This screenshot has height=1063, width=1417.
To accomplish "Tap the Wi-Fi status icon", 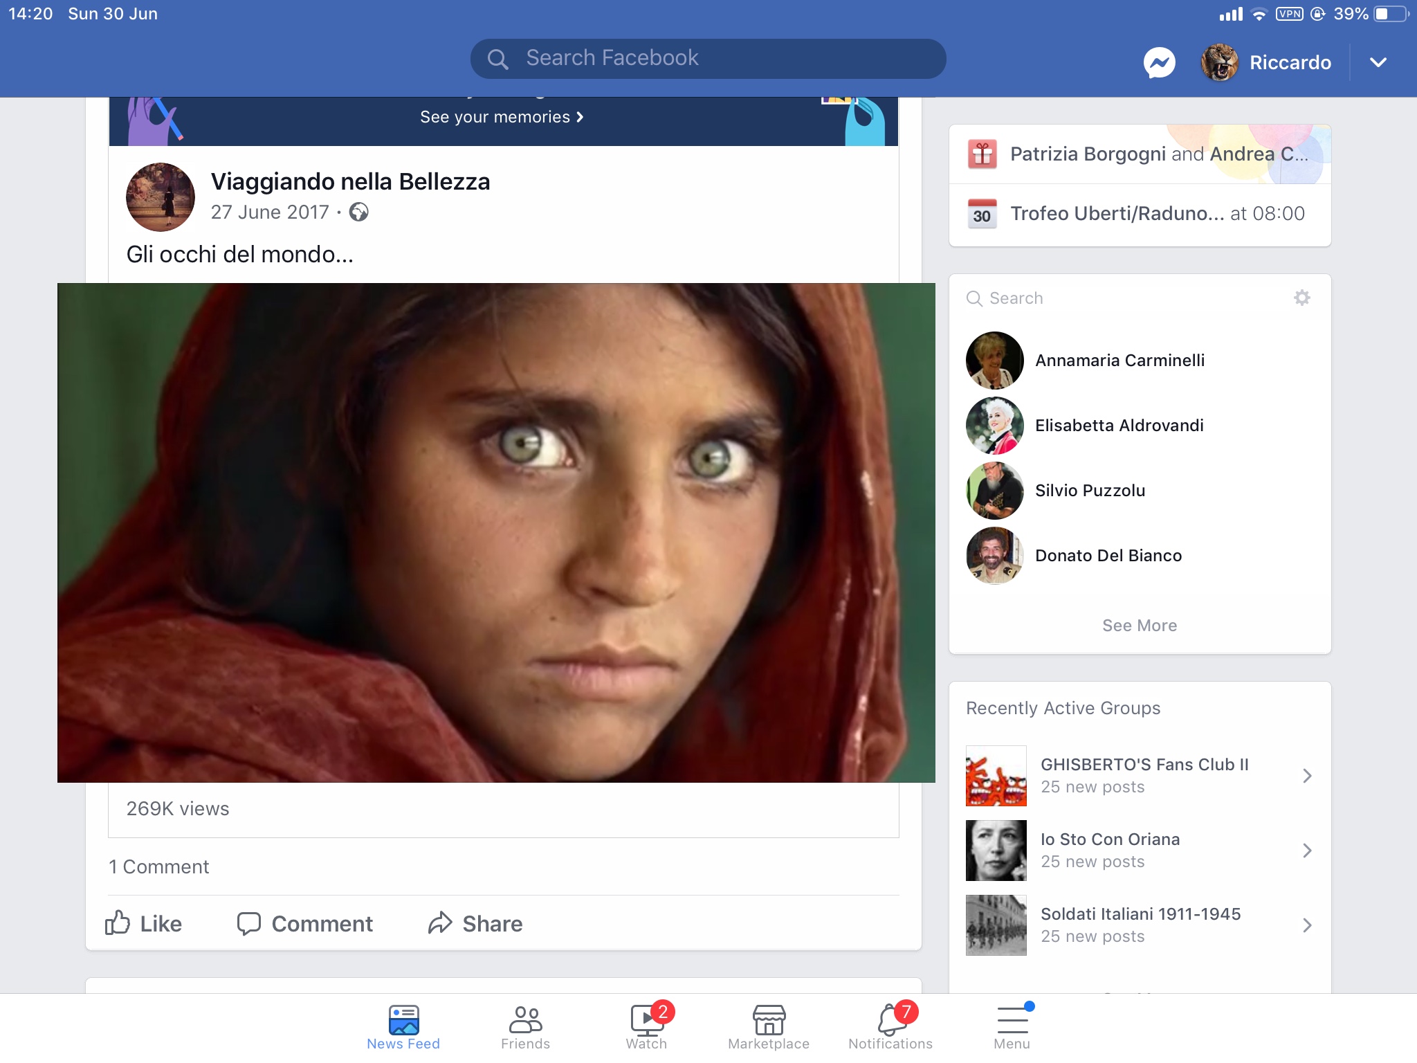I will pos(1259,15).
